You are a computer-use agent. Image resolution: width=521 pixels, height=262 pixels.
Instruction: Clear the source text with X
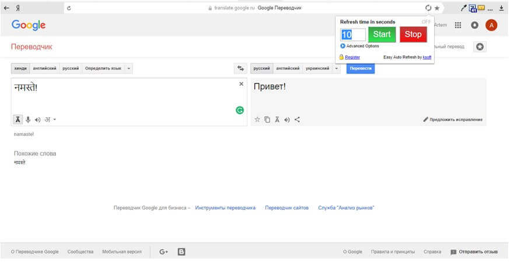pyautogui.click(x=242, y=84)
